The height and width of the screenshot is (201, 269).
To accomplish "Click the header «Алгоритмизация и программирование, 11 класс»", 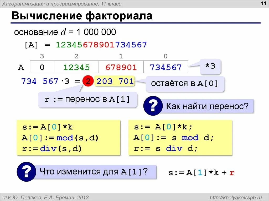I will pos(61,3).
